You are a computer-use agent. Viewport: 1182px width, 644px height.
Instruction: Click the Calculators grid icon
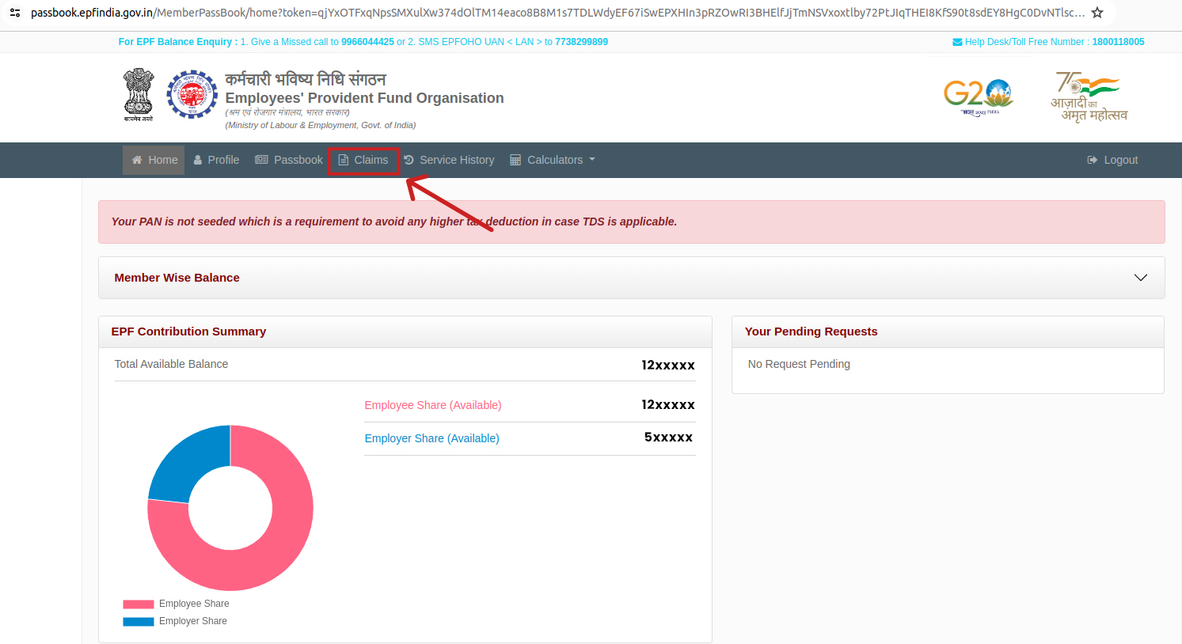[x=515, y=160]
